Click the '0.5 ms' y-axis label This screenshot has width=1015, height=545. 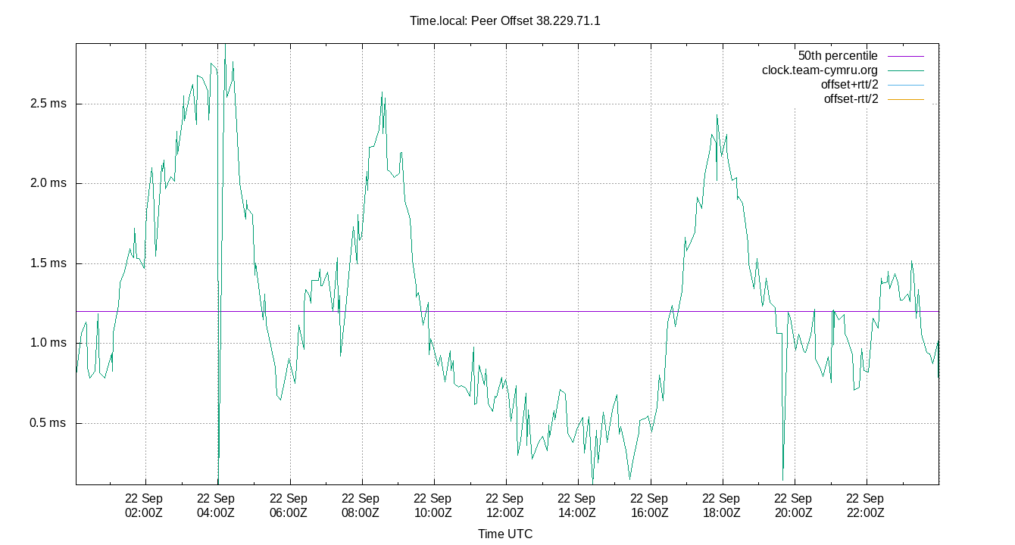coord(48,423)
